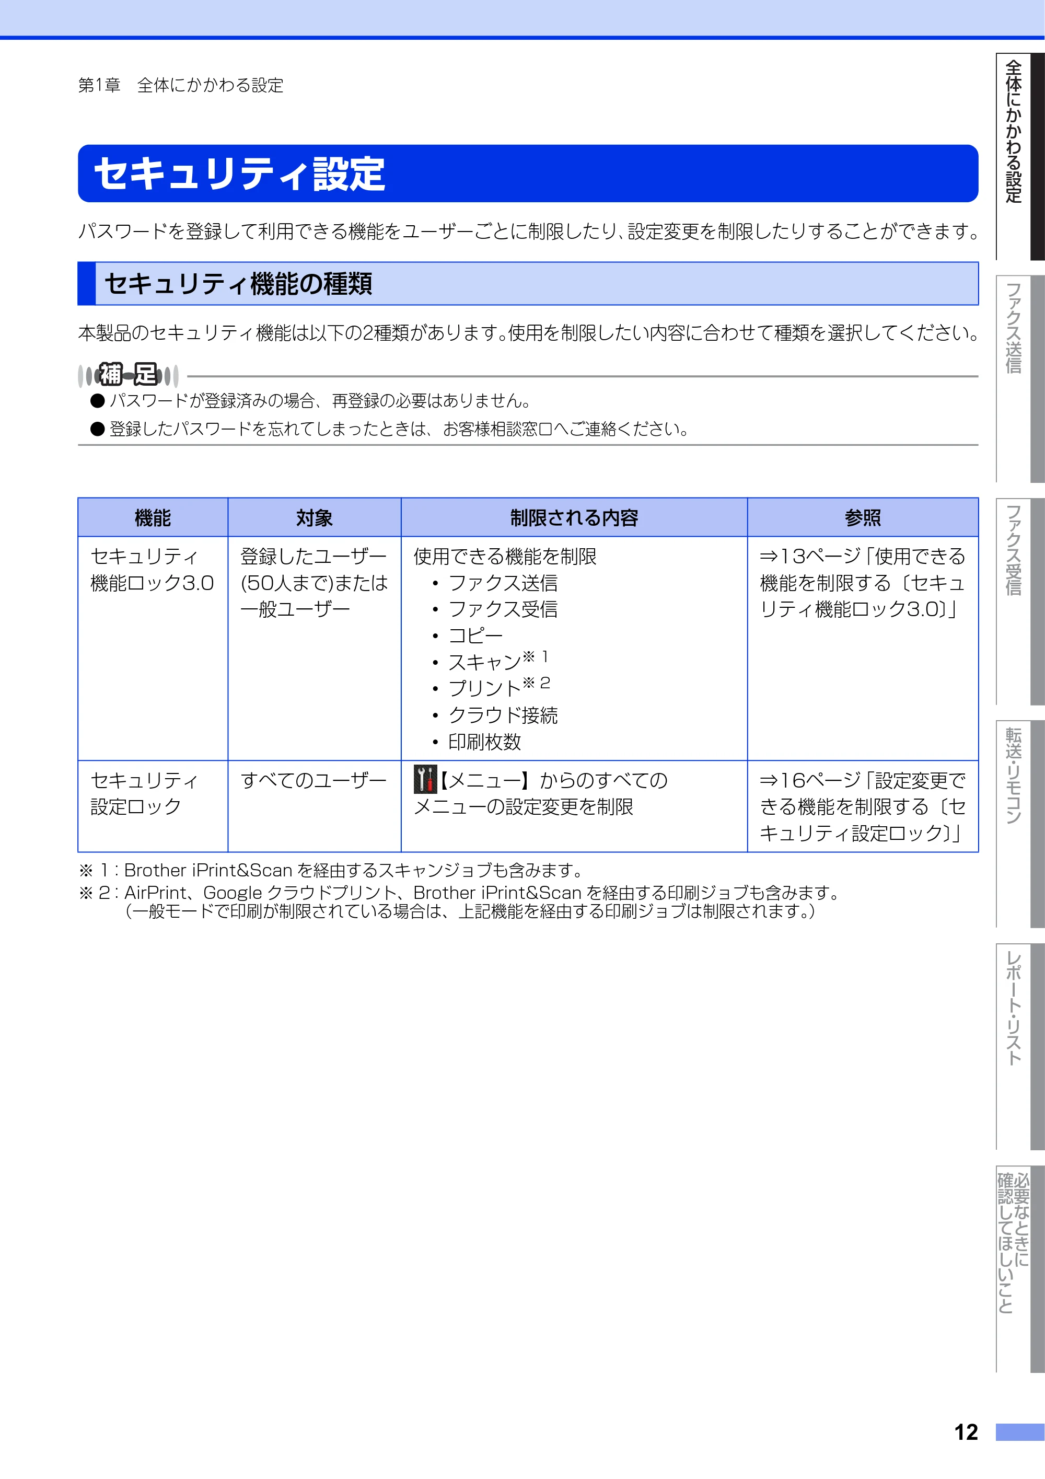
Task: Click the note about パスワードが登録済みの場合
Action: [x=311, y=401]
